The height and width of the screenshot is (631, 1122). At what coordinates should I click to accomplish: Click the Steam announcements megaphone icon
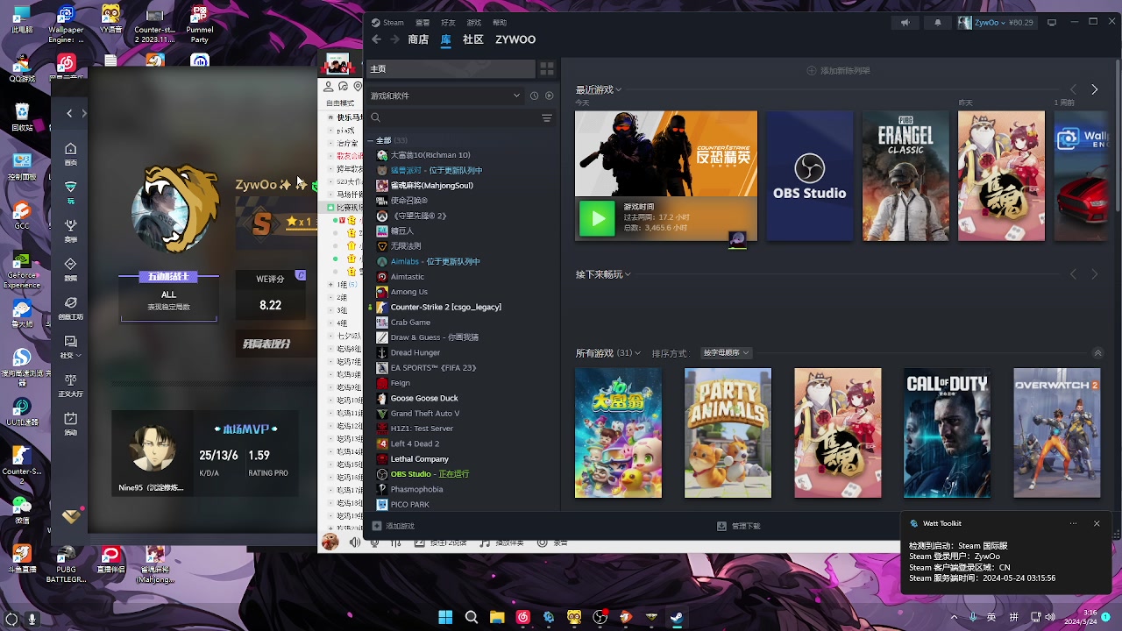(905, 23)
